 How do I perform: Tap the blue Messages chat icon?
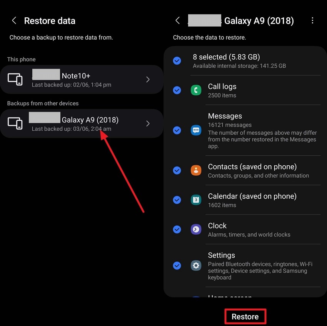(x=196, y=130)
